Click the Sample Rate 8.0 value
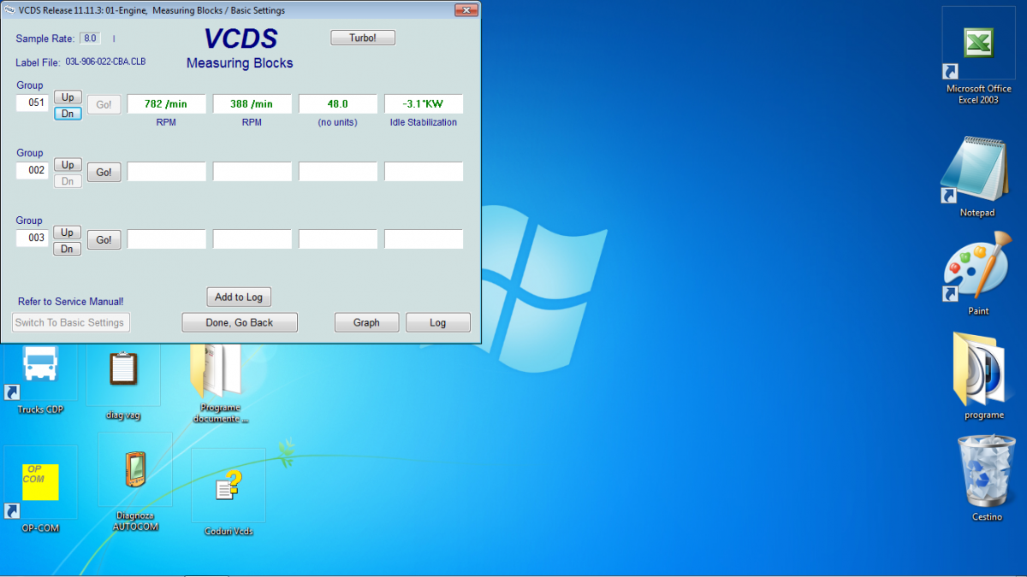Viewport: 1027px width, 577px height. pos(90,38)
